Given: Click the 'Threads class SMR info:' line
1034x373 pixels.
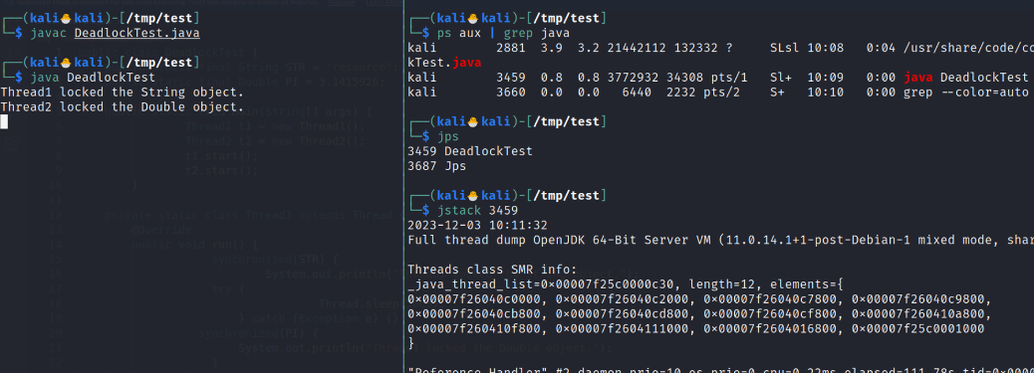Looking at the screenshot, I should coord(492,269).
